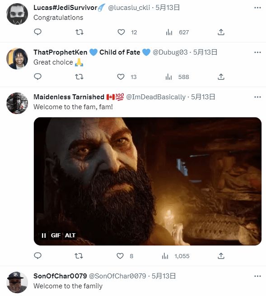Screen dimensions: 266x296
Task: Share Lucas#JediSurvivor's tweet via share icon
Action: click(221, 32)
